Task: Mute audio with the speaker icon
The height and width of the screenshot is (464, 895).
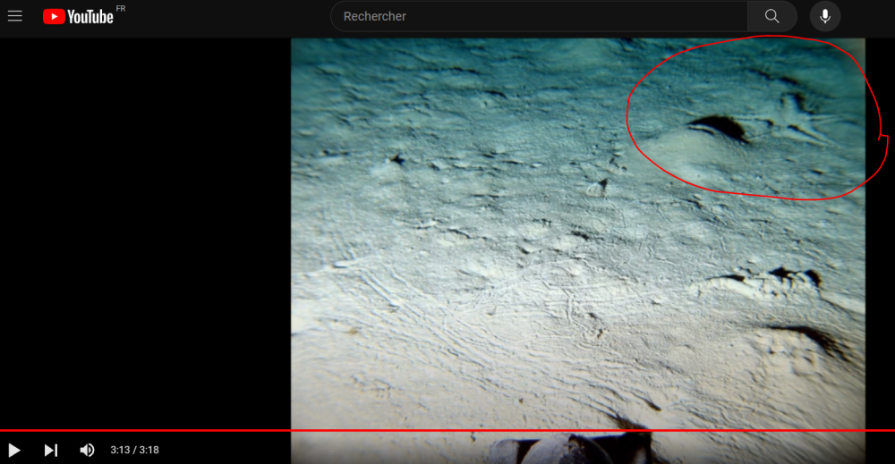Action: point(87,450)
